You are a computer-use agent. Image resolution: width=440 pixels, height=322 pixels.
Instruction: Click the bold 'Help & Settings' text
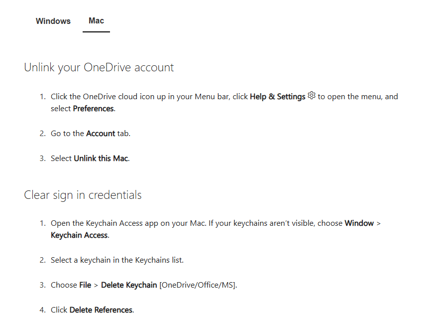click(278, 97)
